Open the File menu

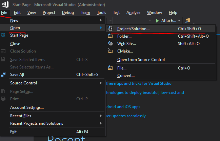tap(4, 13)
